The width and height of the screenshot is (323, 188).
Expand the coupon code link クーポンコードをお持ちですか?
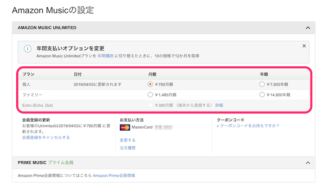(x=250, y=125)
